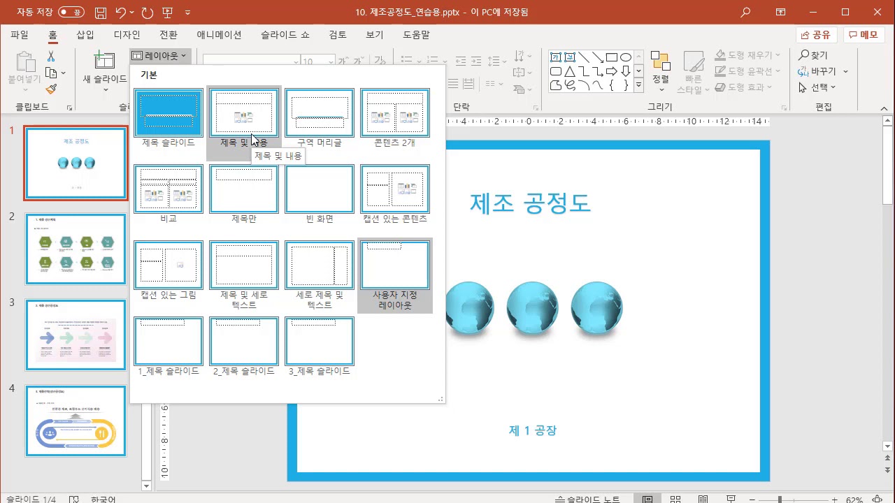
Task: Collapse the 레이아웃 layout dropdown button
Action: click(x=160, y=55)
